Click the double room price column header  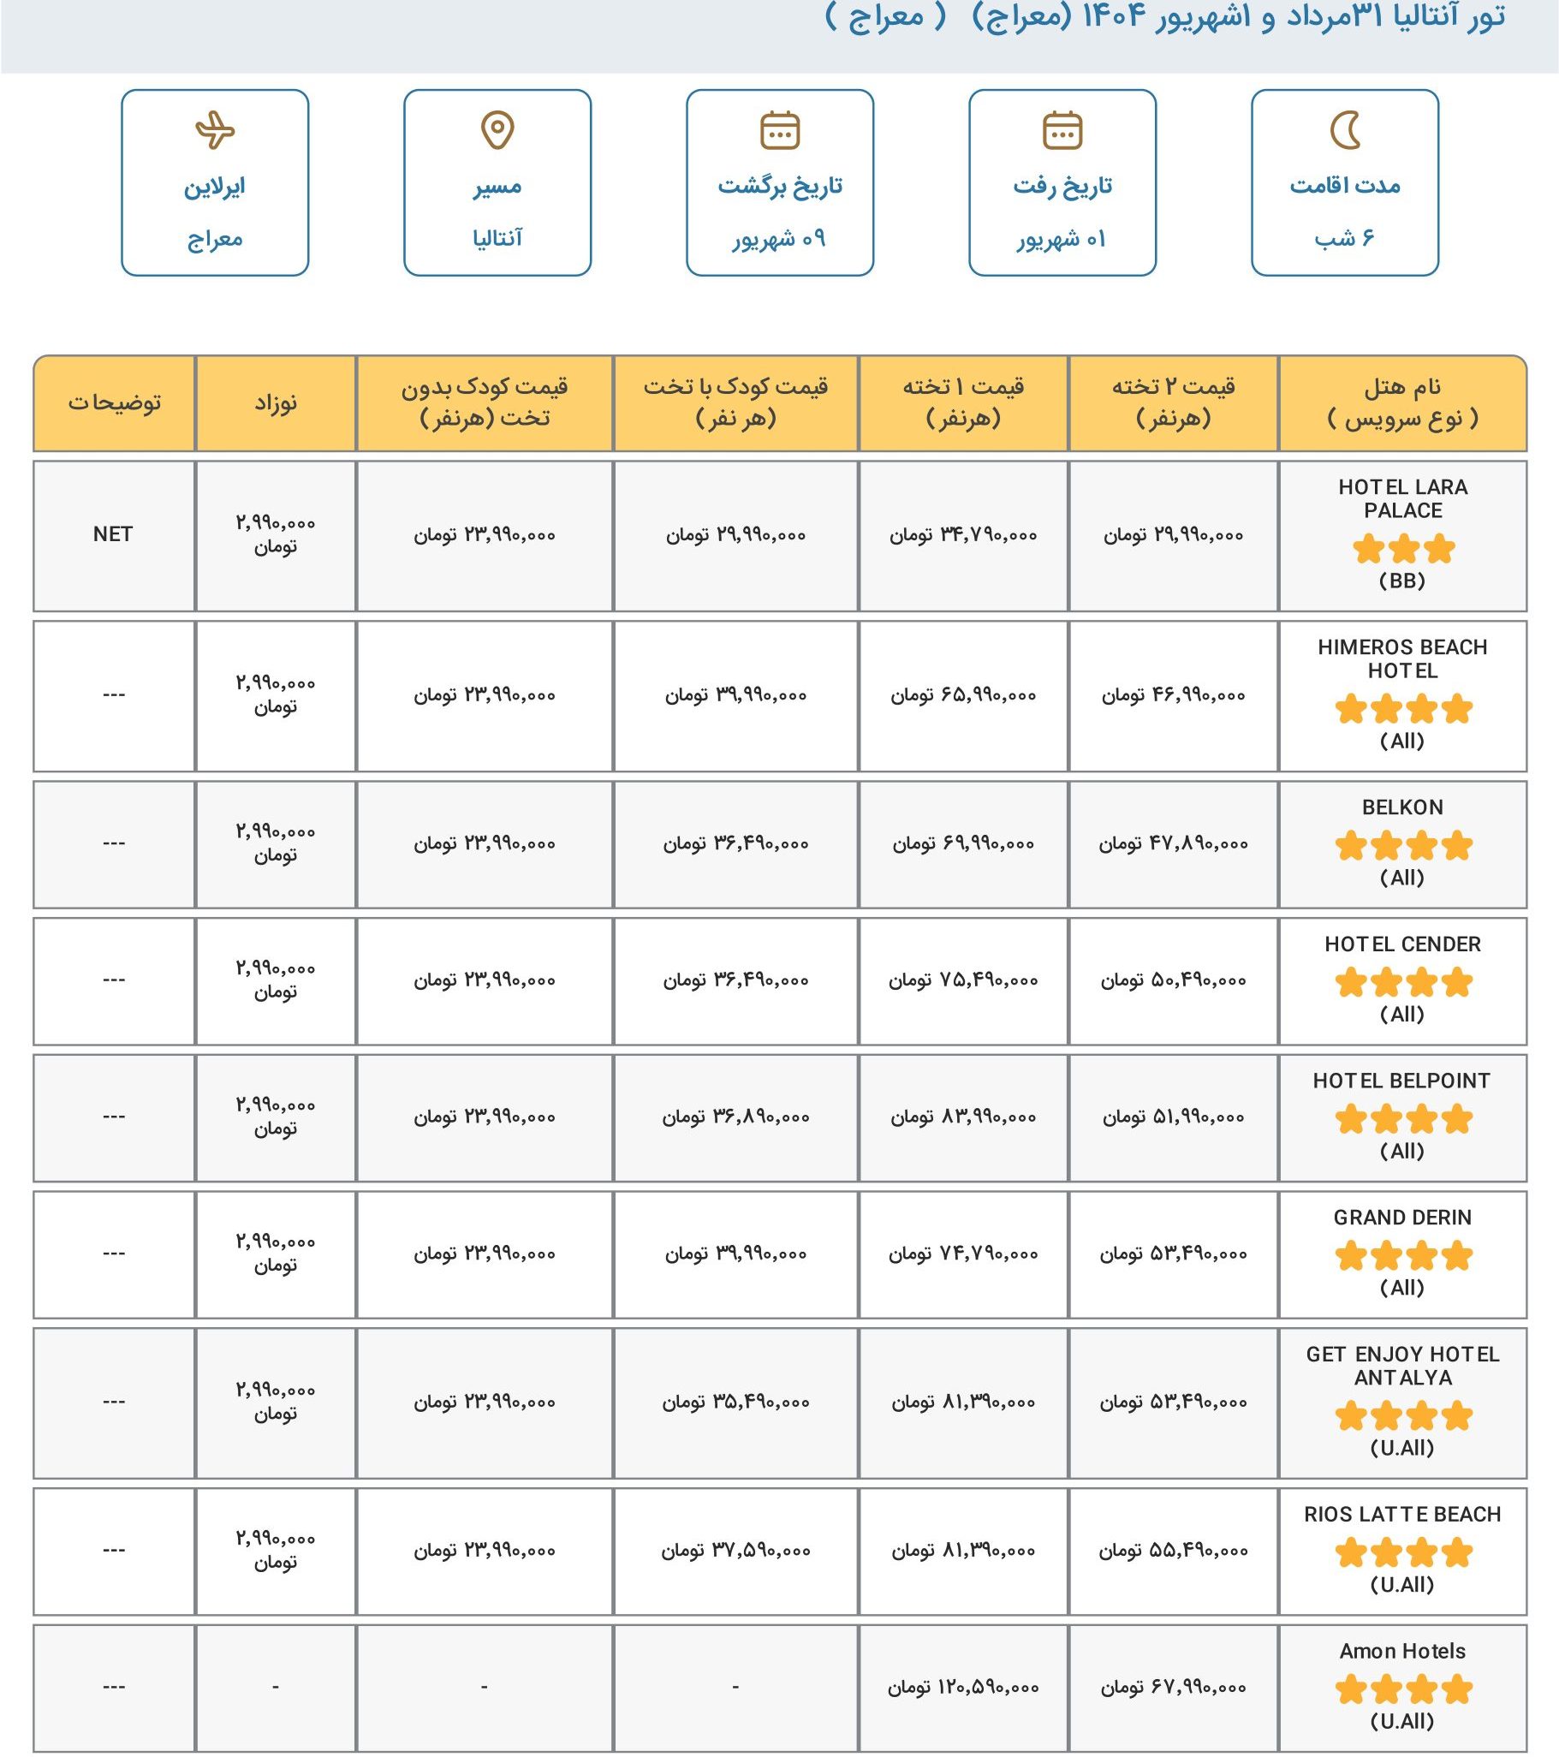1173,402
